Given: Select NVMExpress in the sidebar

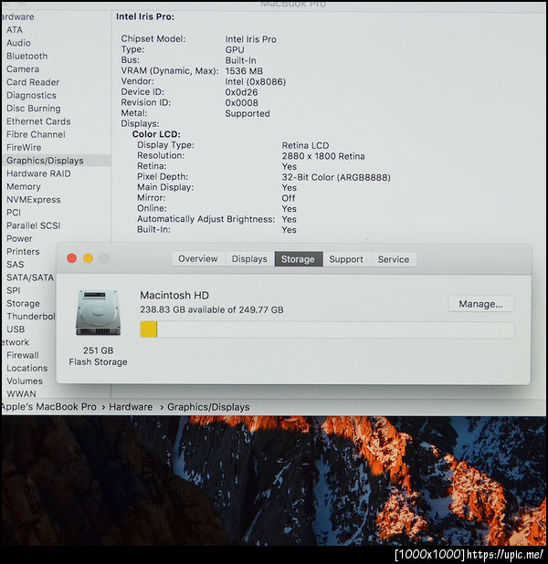Looking at the screenshot, I should click(34, 200).
